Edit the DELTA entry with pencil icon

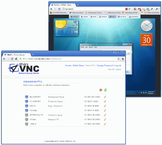pos(105,106)
